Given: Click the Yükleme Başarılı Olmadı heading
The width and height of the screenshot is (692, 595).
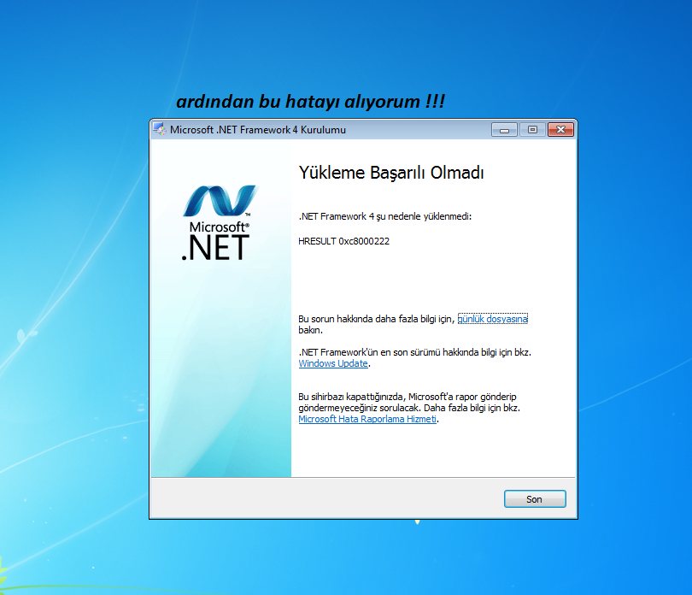Looking at the screenshot, I should coord(391,173).
